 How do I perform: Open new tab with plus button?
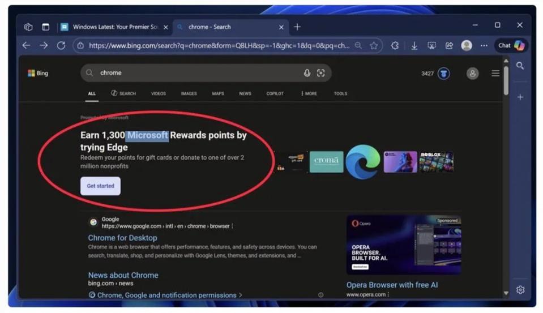297,27
